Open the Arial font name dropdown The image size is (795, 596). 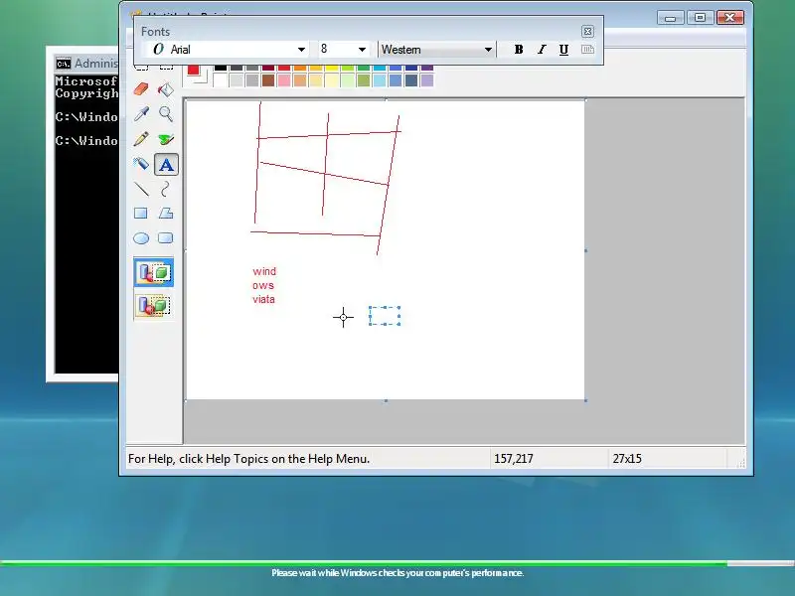(x=301, y=50)
